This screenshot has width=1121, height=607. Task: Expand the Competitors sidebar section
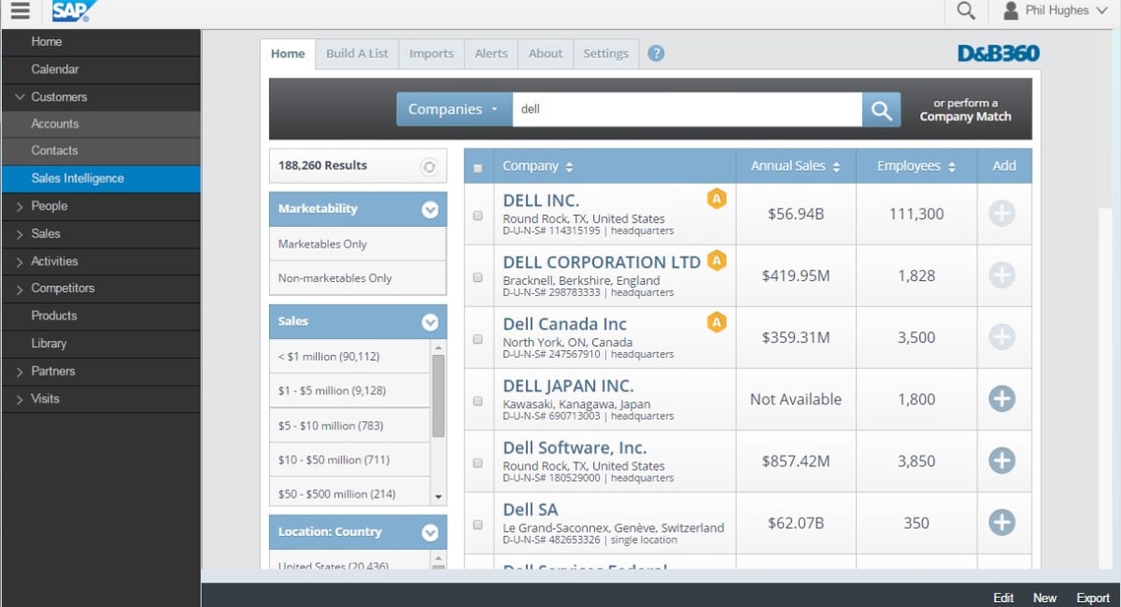point(20,289)
